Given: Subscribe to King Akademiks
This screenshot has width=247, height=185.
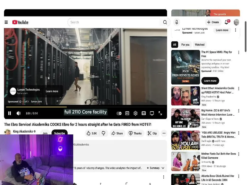Looking at the screenshot, I should [59, 133].
